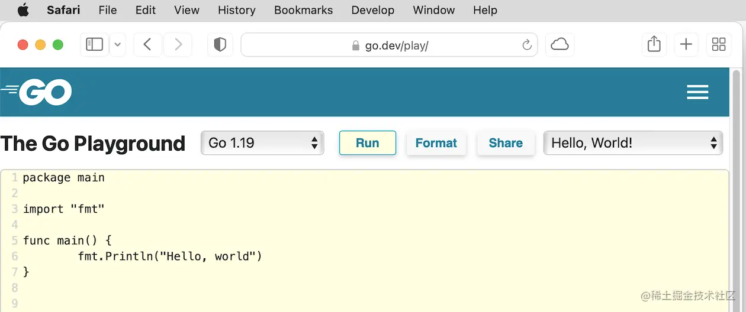Open the Help menu
The height and width of the screenshot is (312, 746).
pos(485,10)
